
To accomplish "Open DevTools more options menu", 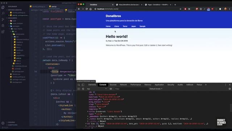I will coord(225,85).
